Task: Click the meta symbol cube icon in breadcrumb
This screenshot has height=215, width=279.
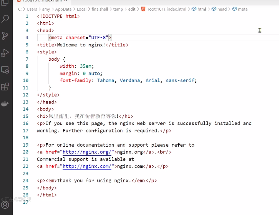Action: click(x=235, y=9)
